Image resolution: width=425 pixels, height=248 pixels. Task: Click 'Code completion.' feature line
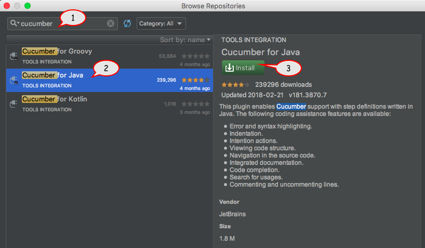tap(255, 170)
